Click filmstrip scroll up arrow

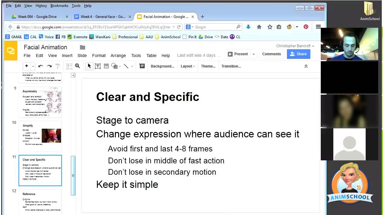pyautogui.click(x=73, y=75)
